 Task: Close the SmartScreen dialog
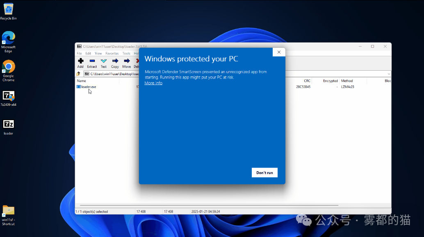pos(279,52)
